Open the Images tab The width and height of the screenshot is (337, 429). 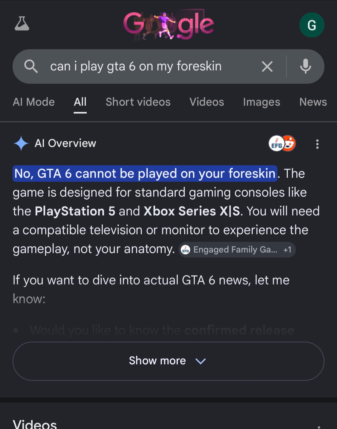pos(262,102)
